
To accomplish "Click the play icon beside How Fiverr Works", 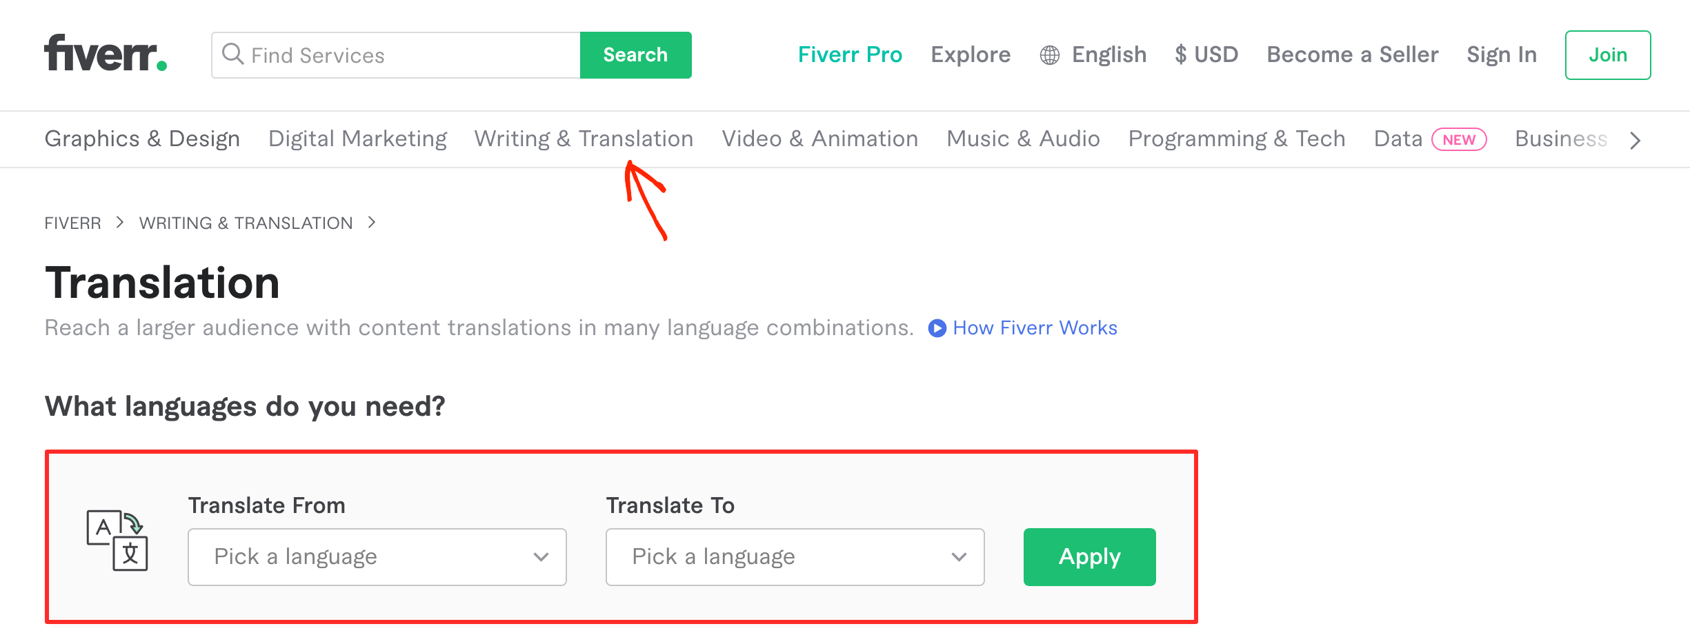I will click(937, 328).
